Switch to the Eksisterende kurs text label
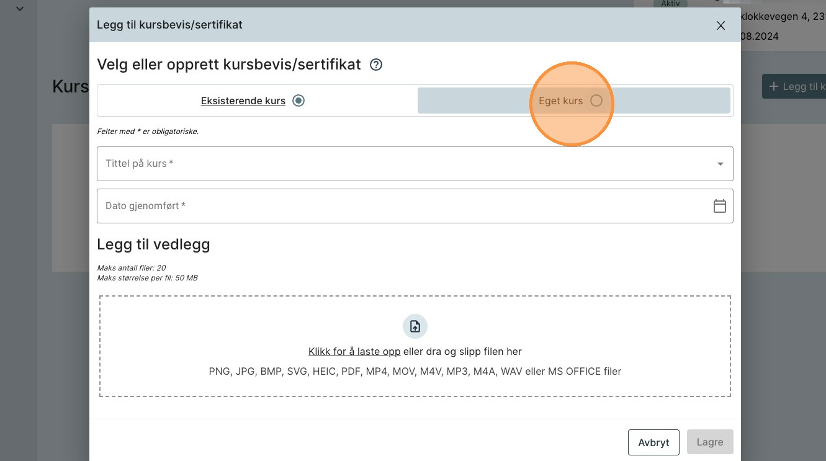The width and height of the screenshot is (826, 461). [243, 101]
